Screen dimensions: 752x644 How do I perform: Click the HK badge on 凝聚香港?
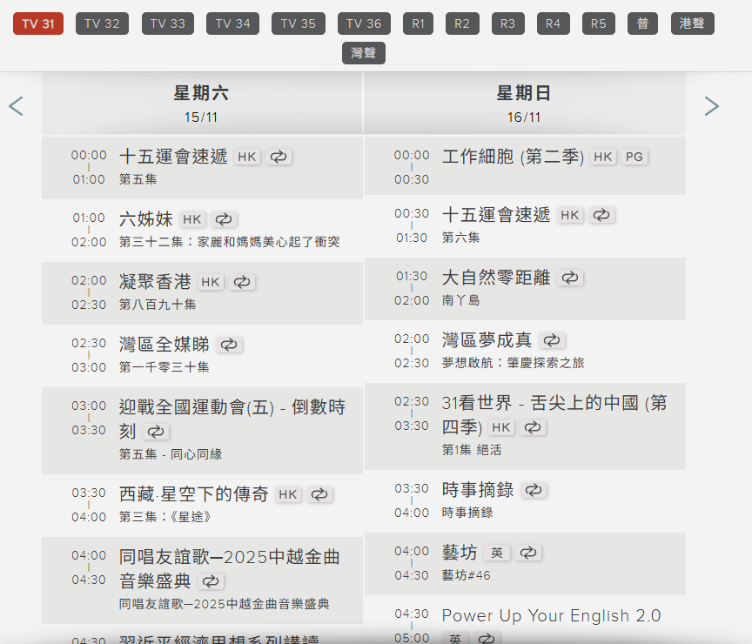[211, 282]
